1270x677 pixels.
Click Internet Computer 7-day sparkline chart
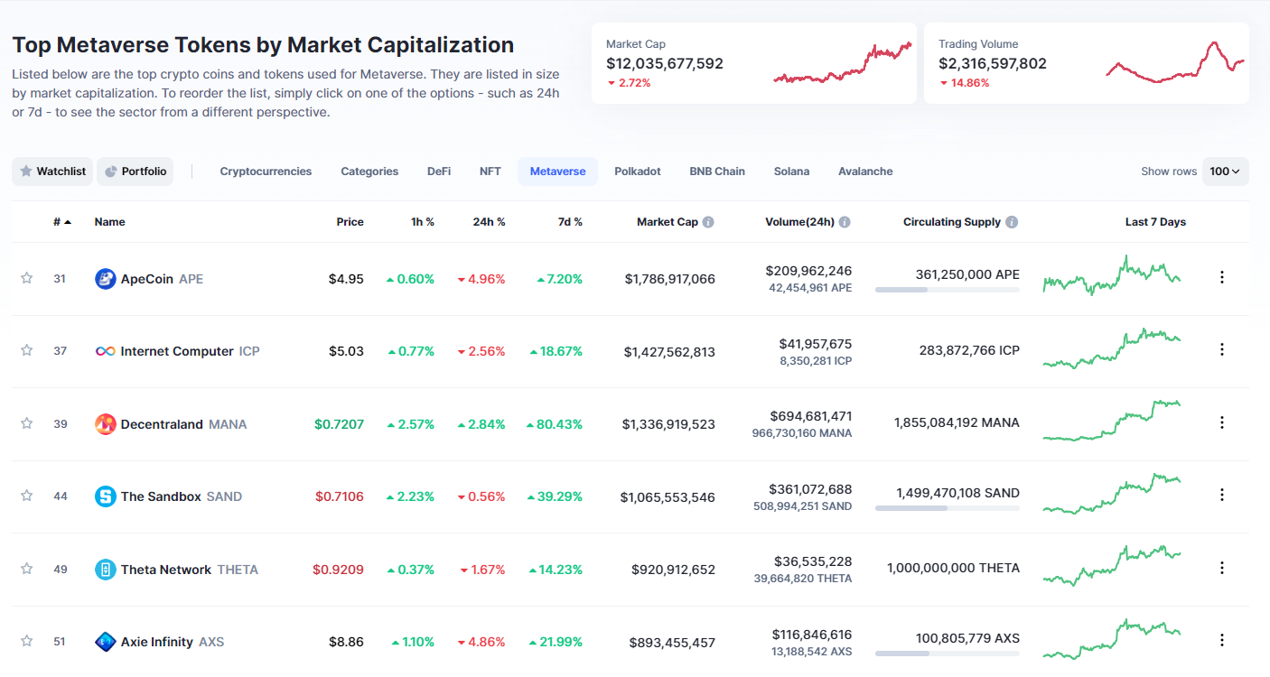click(1111, 349)
